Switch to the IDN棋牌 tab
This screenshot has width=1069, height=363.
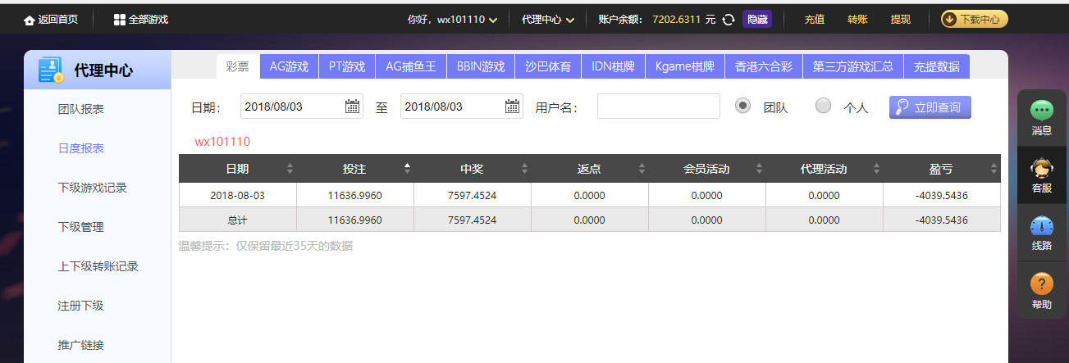(614, 66)
